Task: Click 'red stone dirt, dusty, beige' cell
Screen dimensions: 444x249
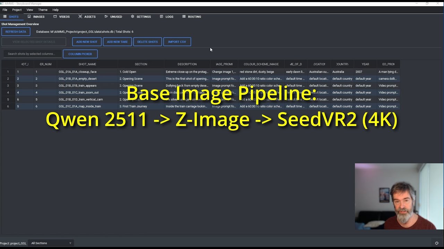Action: (261, 72)
